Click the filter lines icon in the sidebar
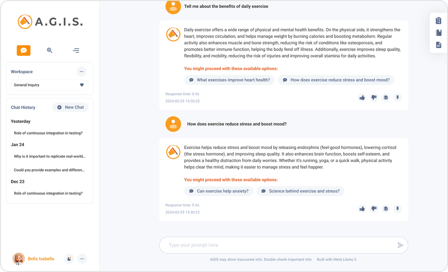Screen dimensions: 448x272 click(x=76, y=50)
